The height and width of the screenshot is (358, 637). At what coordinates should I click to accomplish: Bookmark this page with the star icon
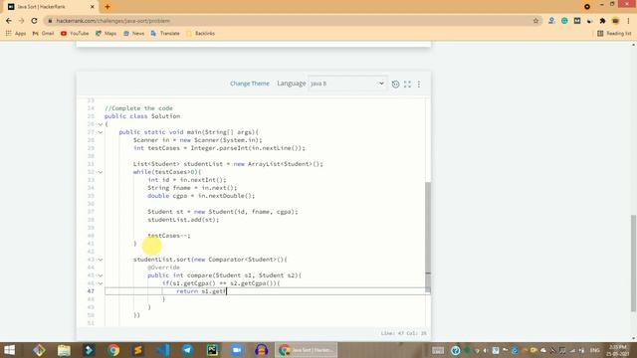coord(535,21)
